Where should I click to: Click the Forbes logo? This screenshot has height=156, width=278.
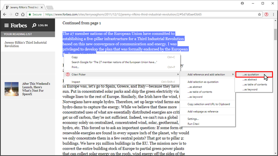pyautogui.click(x=19, y=25)
